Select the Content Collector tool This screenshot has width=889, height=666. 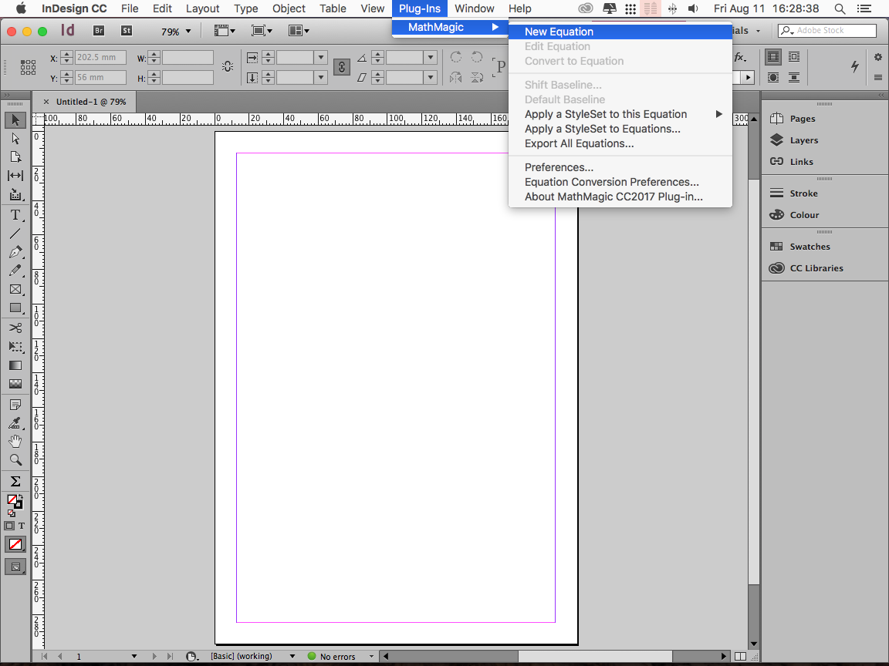click(x=15, y=195)
